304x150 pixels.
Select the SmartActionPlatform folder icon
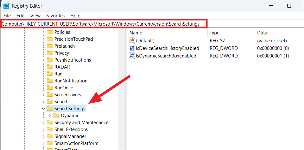[x=50, y=143]
